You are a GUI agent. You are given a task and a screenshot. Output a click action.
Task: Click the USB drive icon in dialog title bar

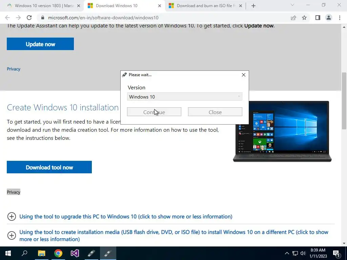pyautogui.click(x=124, y=75)
